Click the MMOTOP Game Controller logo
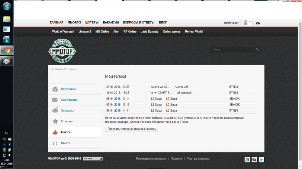The width and height of the screenshot is (302, 169). tap(62, 51)
